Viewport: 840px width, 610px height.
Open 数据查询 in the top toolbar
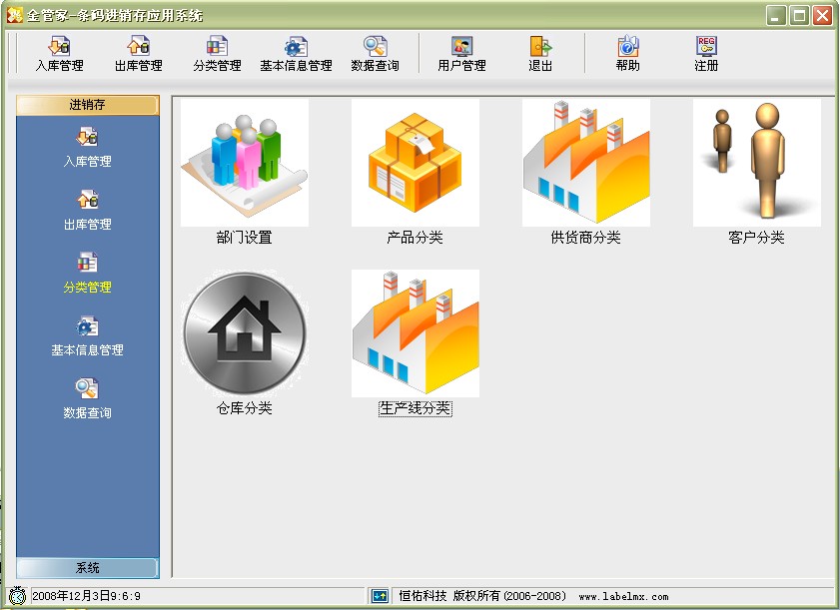(x=375, y=54)
